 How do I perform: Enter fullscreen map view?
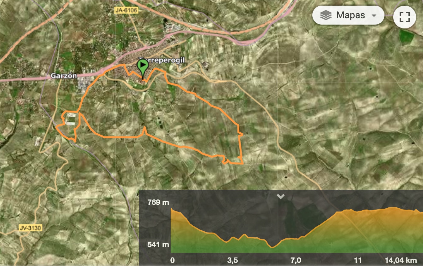click(404, 17)
